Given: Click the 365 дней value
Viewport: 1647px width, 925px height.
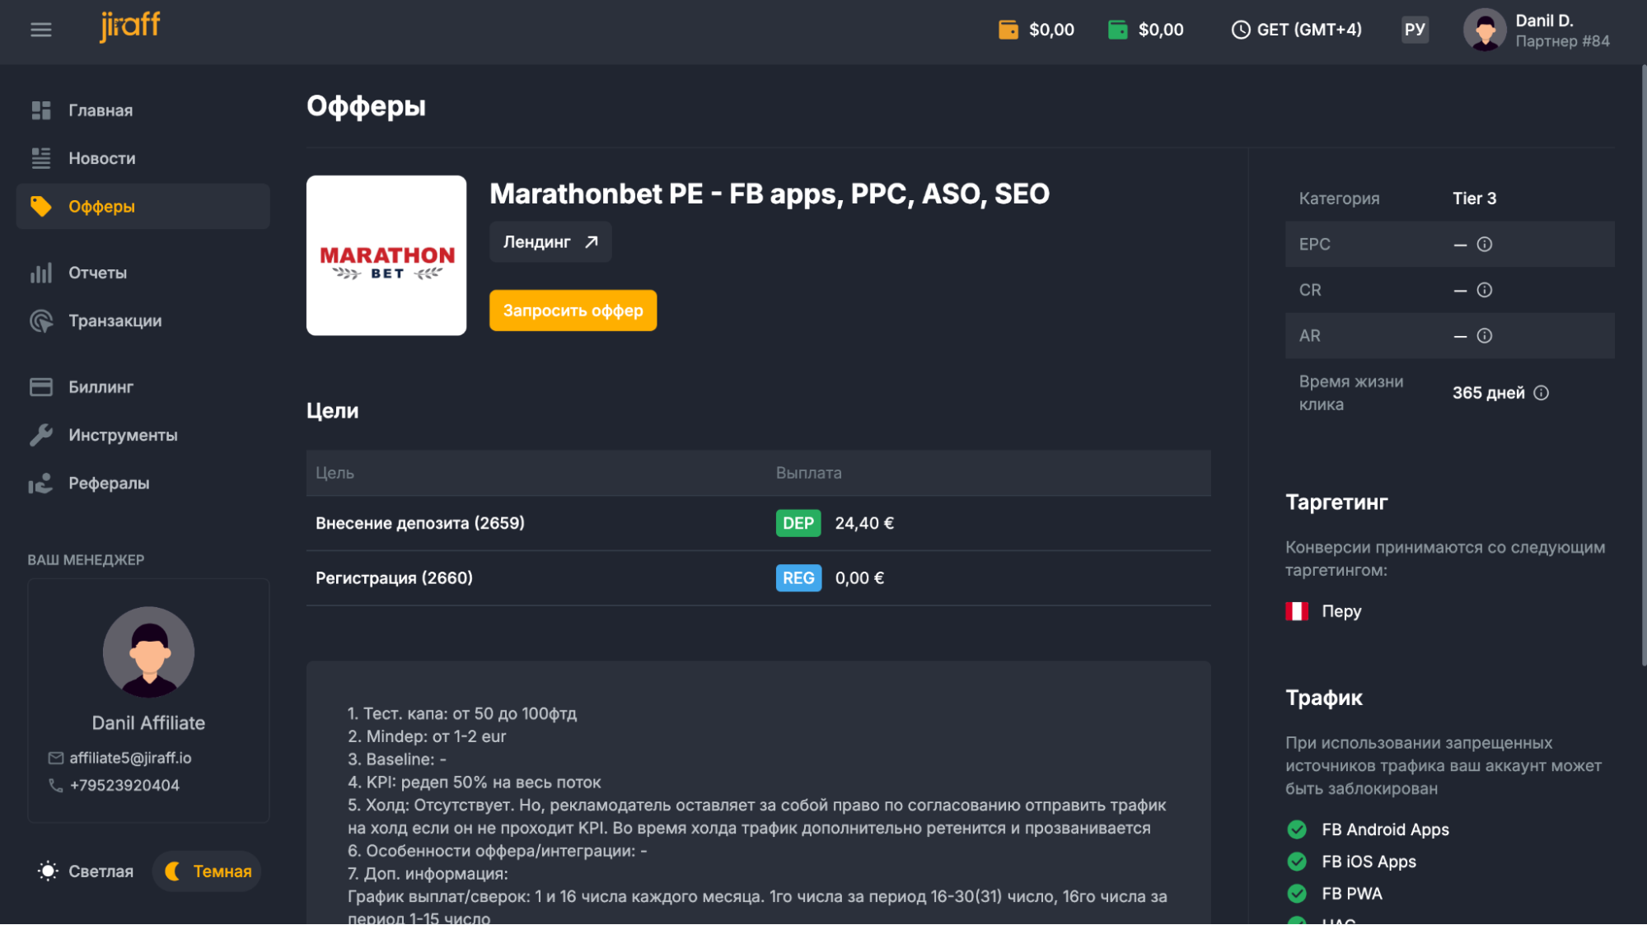Looking at the screenshot, I should pos(1489,393).
